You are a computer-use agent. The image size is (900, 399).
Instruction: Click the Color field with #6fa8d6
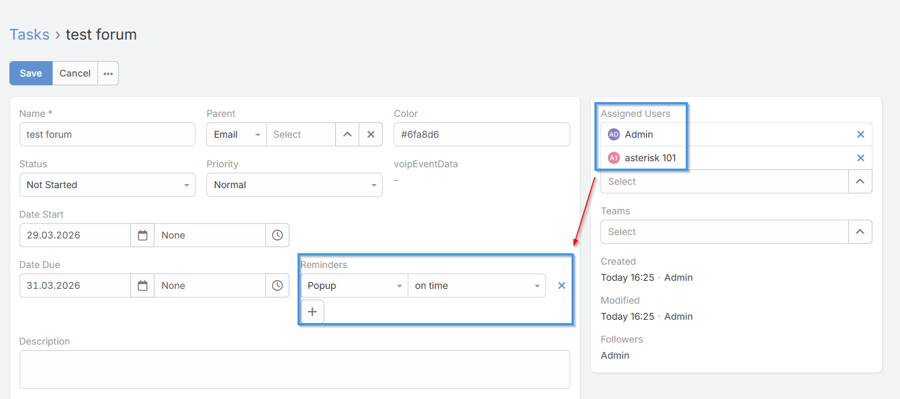pyautogui.click(x=482, y=134)
